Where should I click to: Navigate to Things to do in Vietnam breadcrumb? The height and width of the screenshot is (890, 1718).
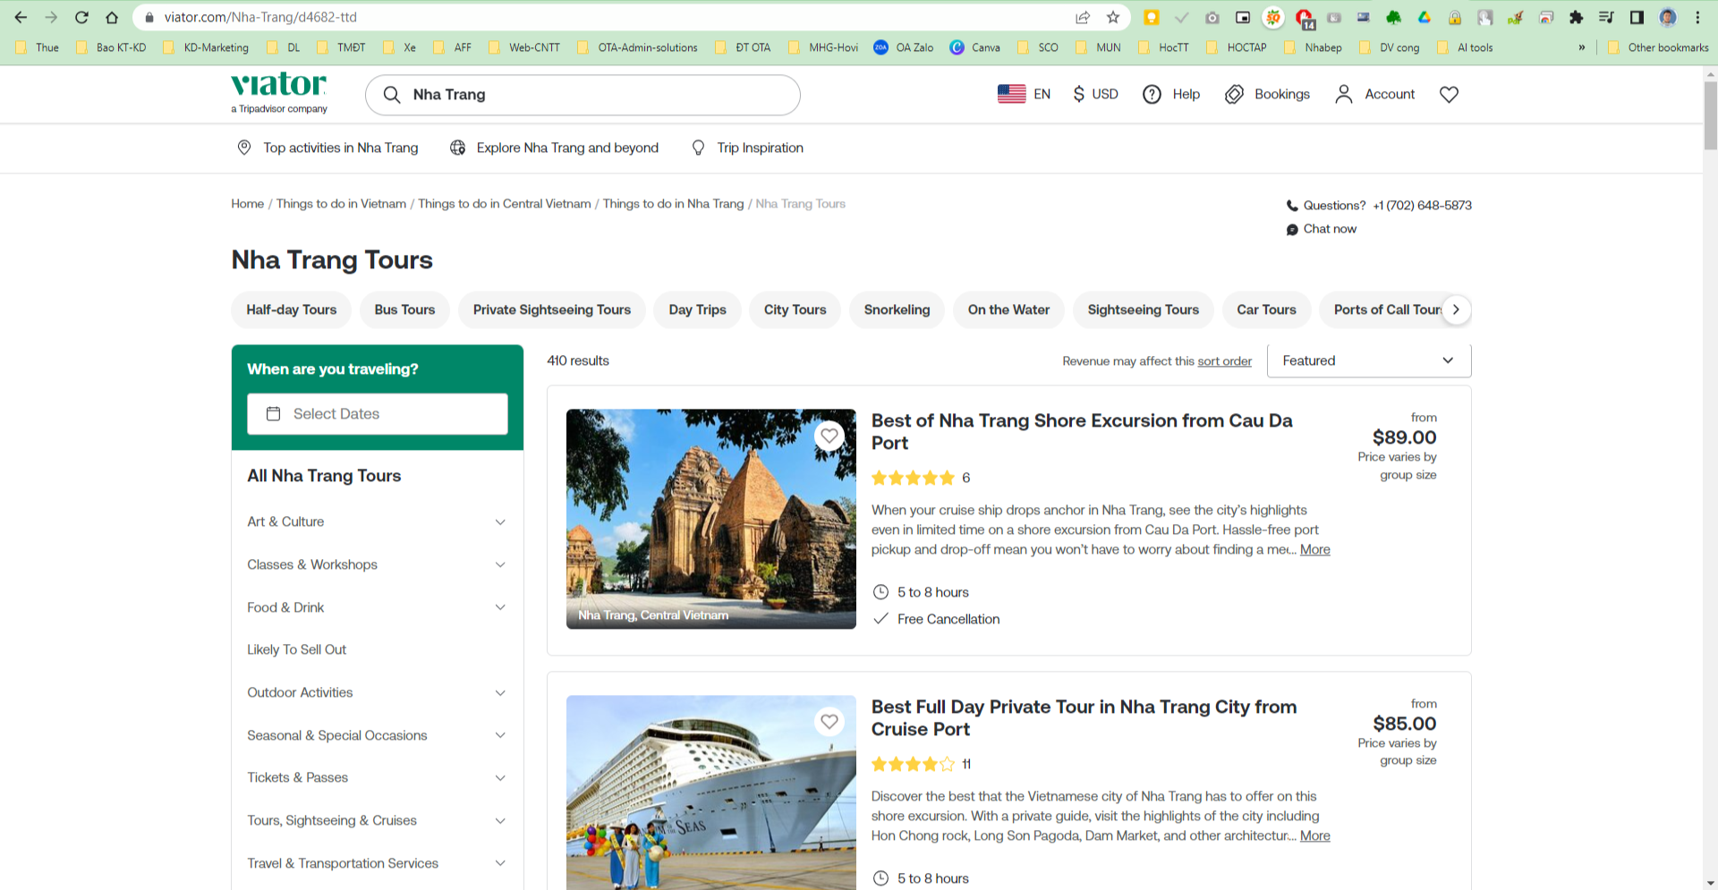[x=341, y=203]
